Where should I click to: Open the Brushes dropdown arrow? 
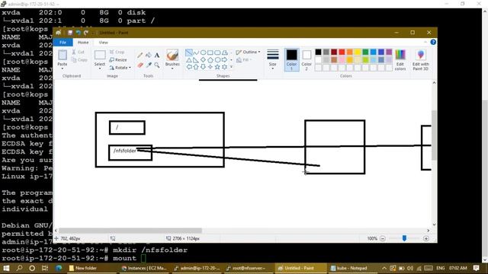coord(172,68)
